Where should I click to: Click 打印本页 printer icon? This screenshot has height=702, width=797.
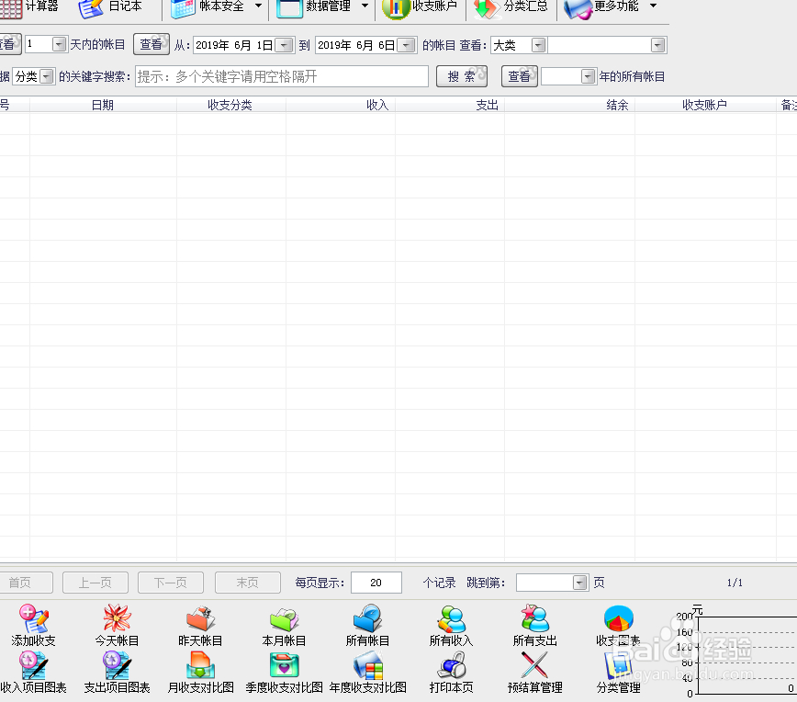click(x=451, y=665)
